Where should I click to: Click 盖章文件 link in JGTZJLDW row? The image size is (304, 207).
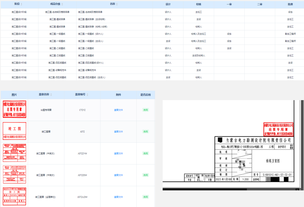[x=118, y=197]
